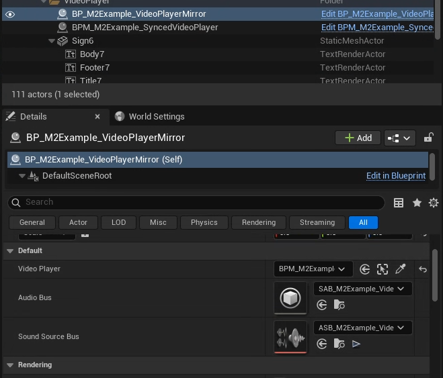Show favorite properties with star icon
This screenshot has height=378, width=443.
click(417, 203)
